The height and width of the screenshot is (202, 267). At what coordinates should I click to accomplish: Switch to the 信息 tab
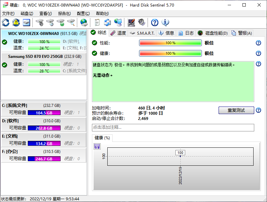(166, 33)
